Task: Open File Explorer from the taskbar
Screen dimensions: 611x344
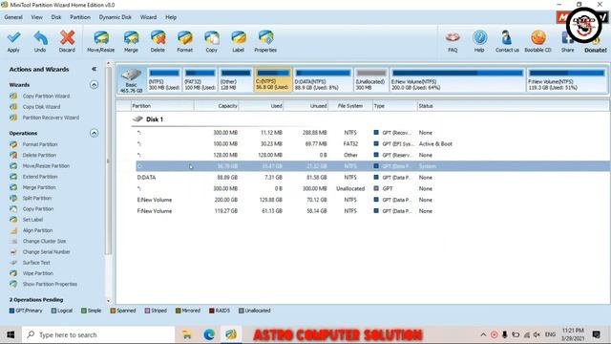Action: tap(187, 334)
